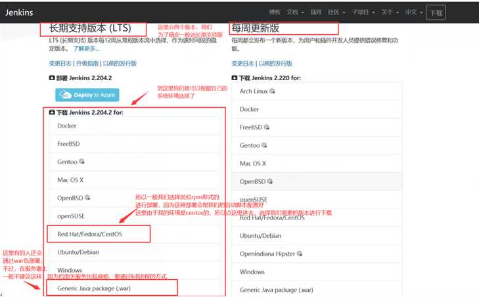Select Arch Linux in weekly list
The image size is (479, 297).
[317, 91]
